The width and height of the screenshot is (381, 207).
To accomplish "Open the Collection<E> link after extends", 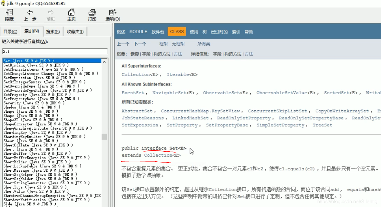I will coord(162,155).
